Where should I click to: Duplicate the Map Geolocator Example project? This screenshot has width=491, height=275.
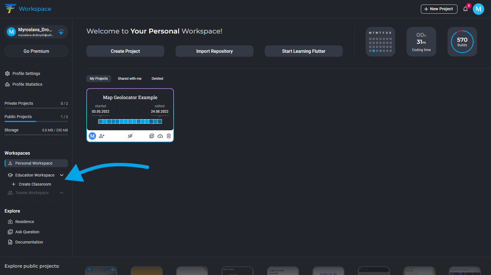pos(152,136)
